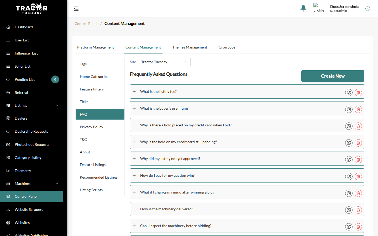Screen dimensions: 378x236
Task: Edit the buyer's premium FAQ entry
Action: 349,109
